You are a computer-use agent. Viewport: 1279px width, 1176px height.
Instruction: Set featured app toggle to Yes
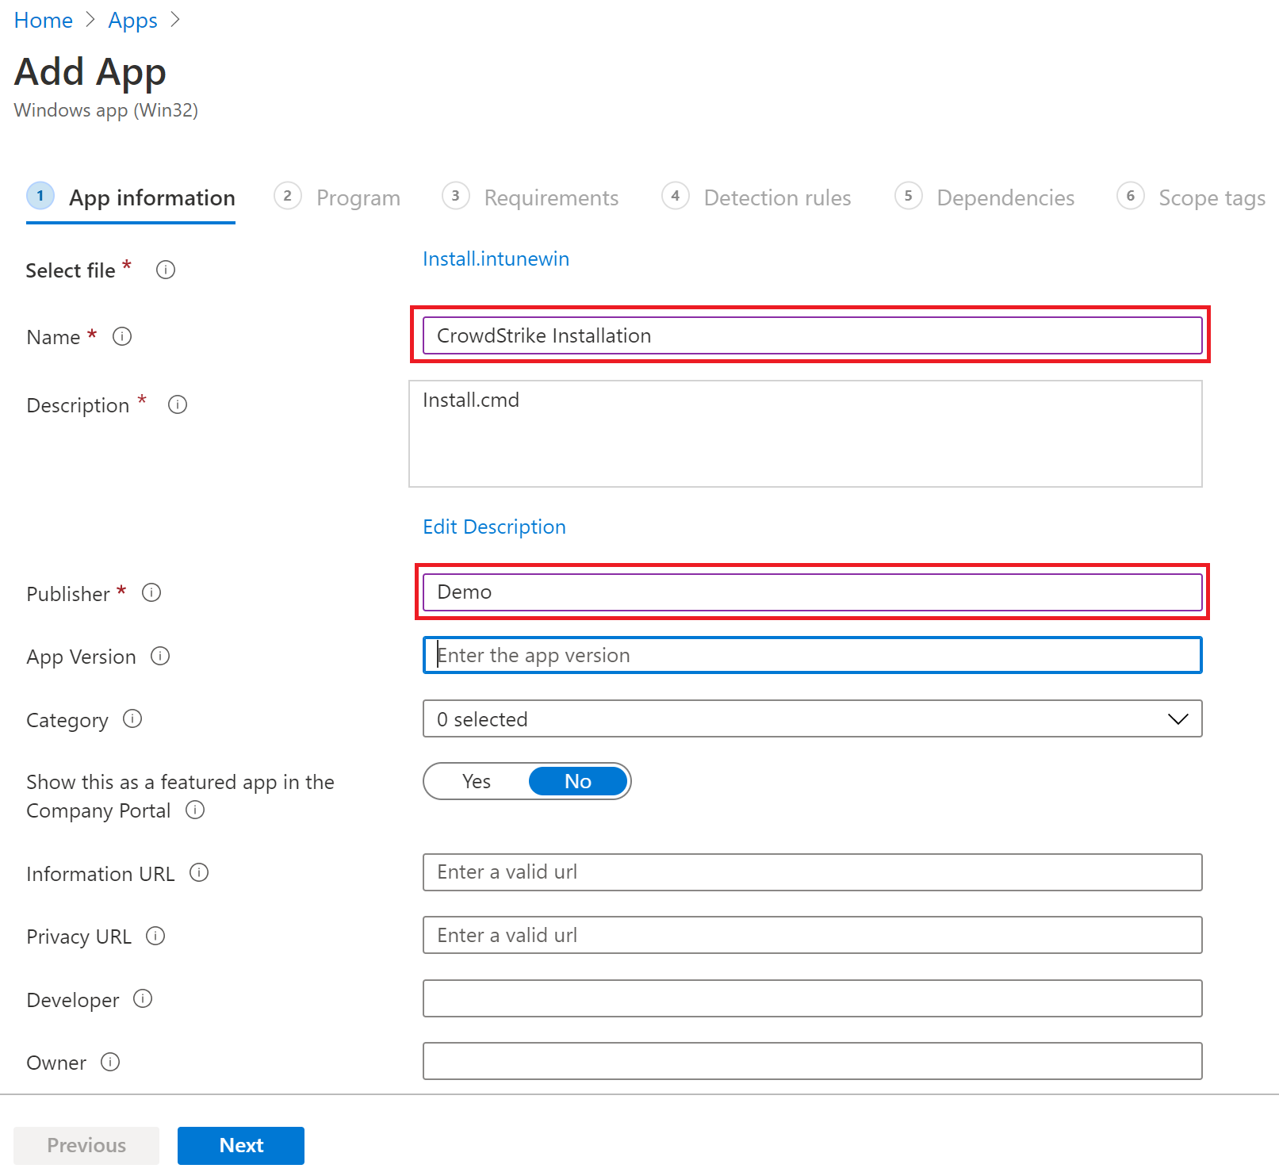476,781
